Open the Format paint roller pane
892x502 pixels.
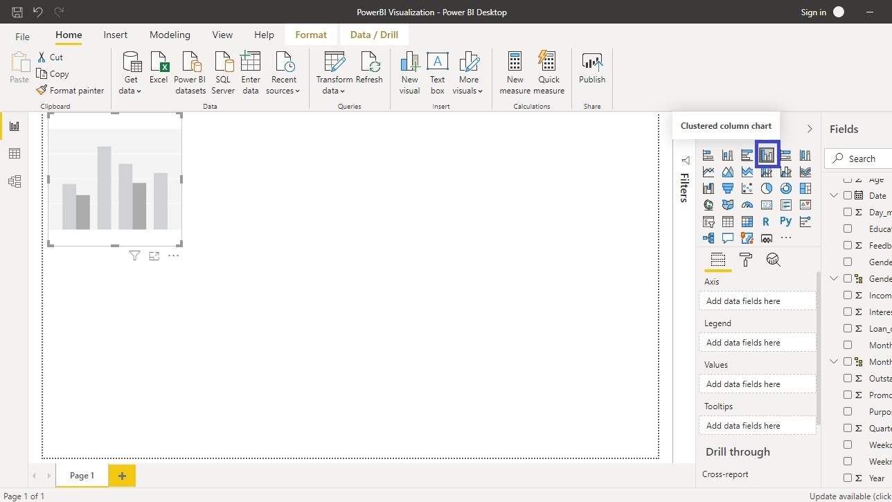coord(746,260)
